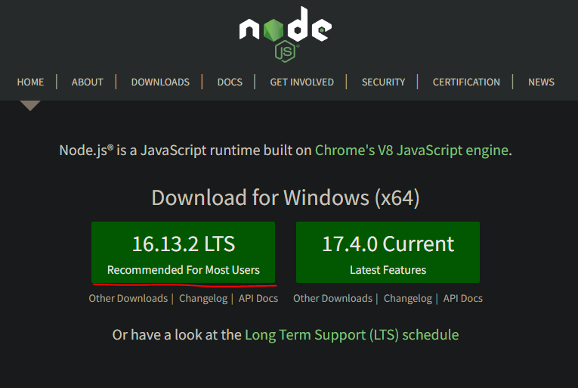Open the SECURITY page link
Image resolution: width=578 pixels, height=388 pixels.
pos(383,82)
